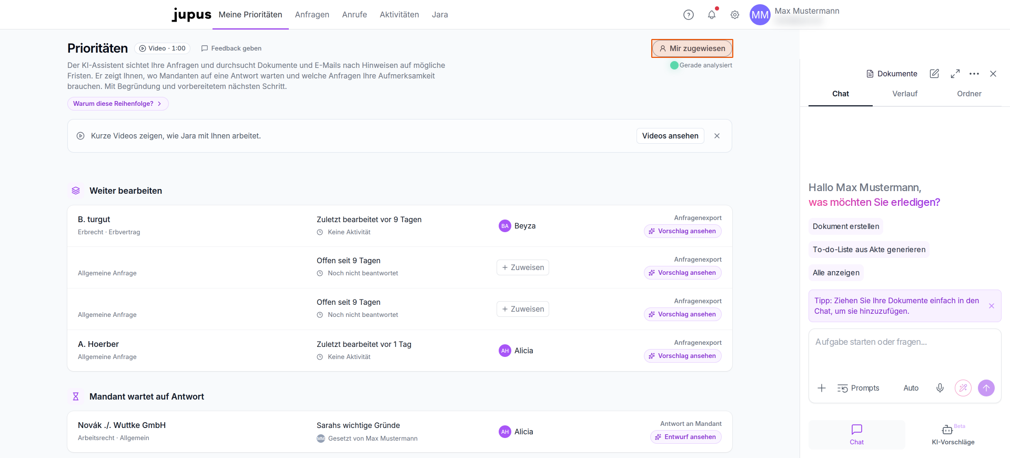Screen dimensions: 1010x458
Task: Send the chat message arrow button
Action: pos(986,388)
